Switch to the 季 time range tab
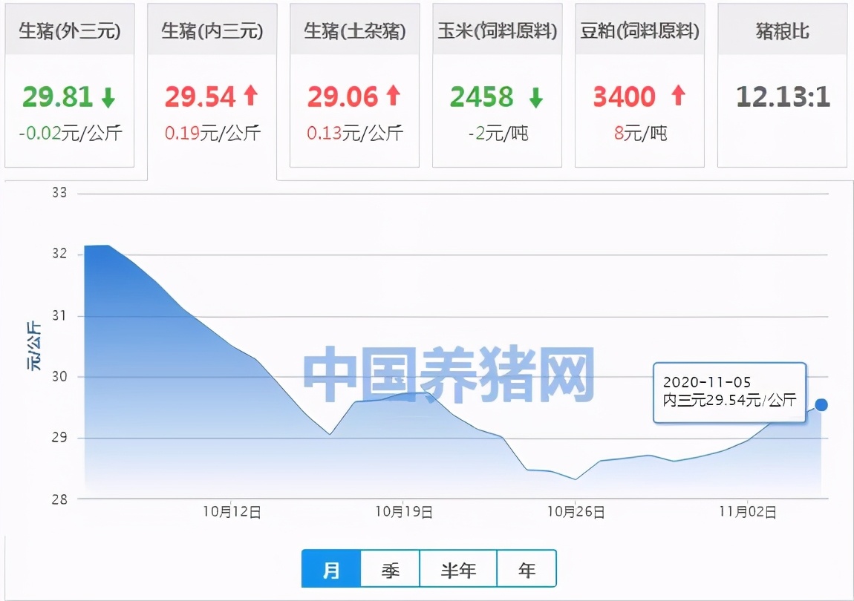The height and width of the screenshot is (601, 854). pyautogui.click(x=391, y=568)
